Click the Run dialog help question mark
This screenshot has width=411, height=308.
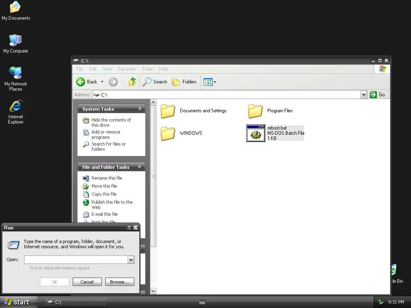coord(129,227)
